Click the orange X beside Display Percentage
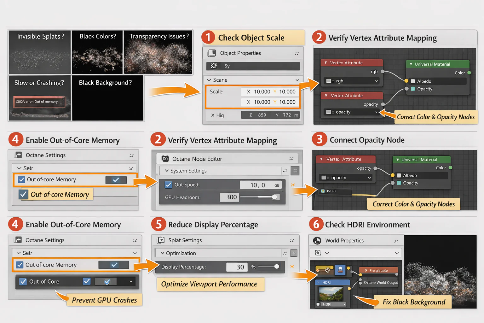The width and height of the screenshot is (484, 323). pos(292,267)
